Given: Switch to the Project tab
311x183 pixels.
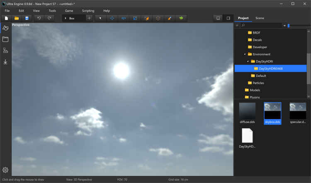Looking at the screenshot, I should (x=243, y=18).
